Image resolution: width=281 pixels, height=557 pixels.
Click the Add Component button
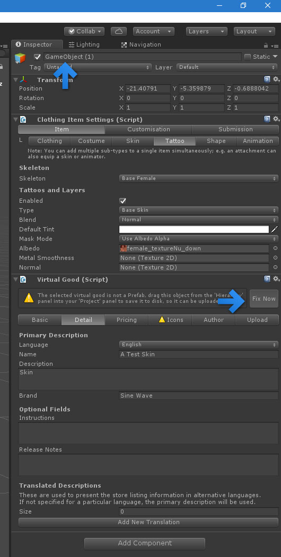pyautogui.click(x=145, y=543)
